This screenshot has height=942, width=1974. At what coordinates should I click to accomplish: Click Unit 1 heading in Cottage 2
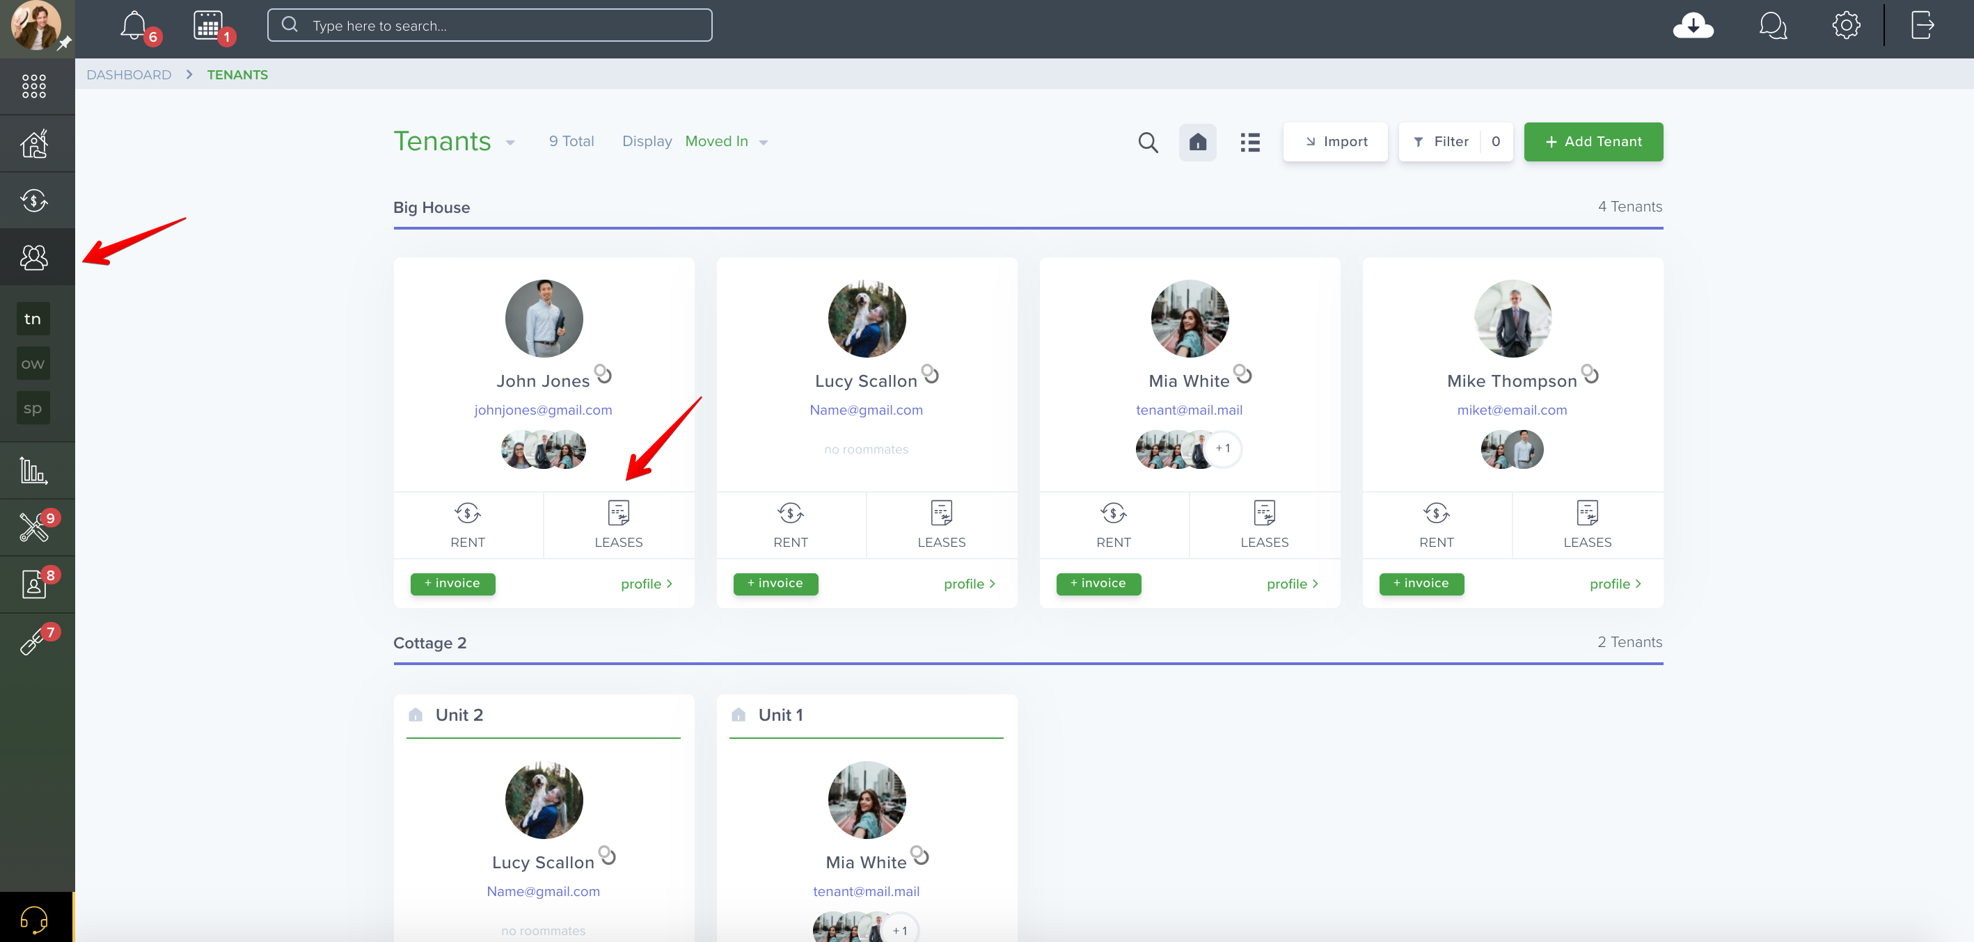tap(781, 715)
